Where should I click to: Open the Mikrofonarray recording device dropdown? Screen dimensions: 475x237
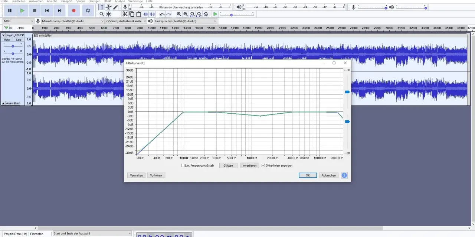pos(73,21)
